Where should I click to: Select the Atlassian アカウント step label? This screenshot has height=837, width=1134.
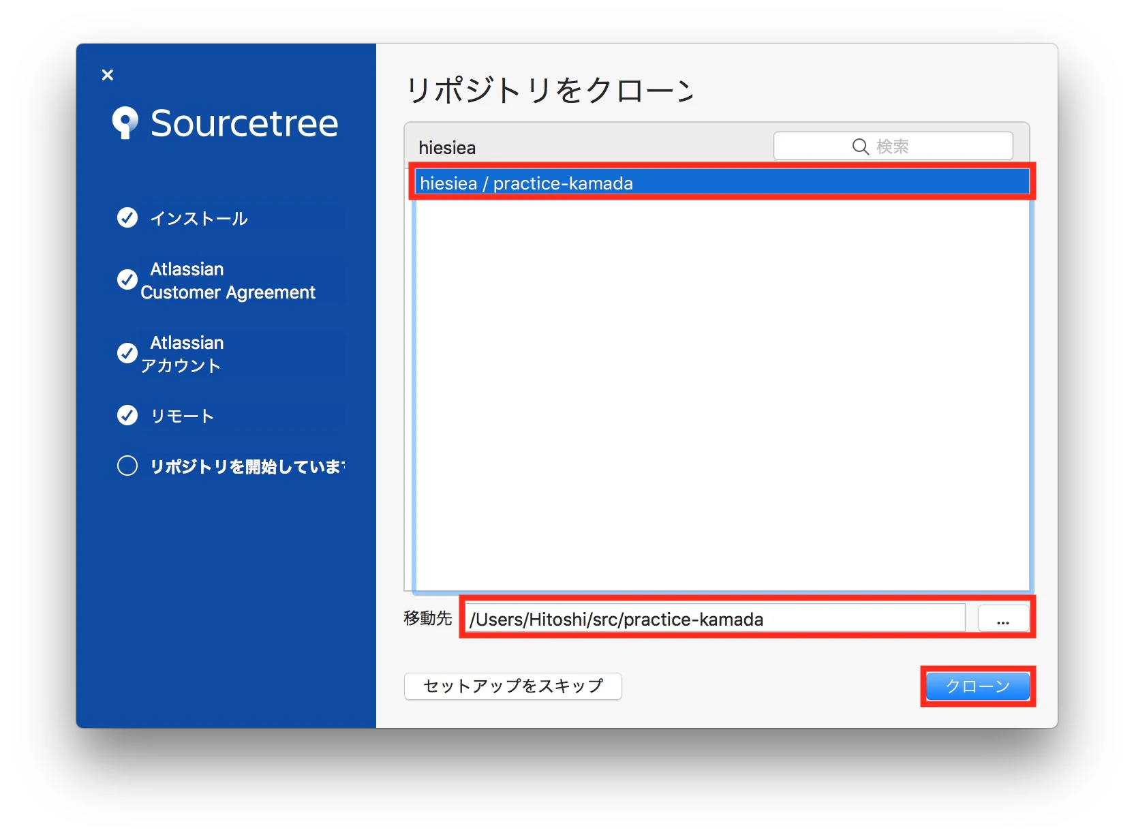[x=183, y=354]
